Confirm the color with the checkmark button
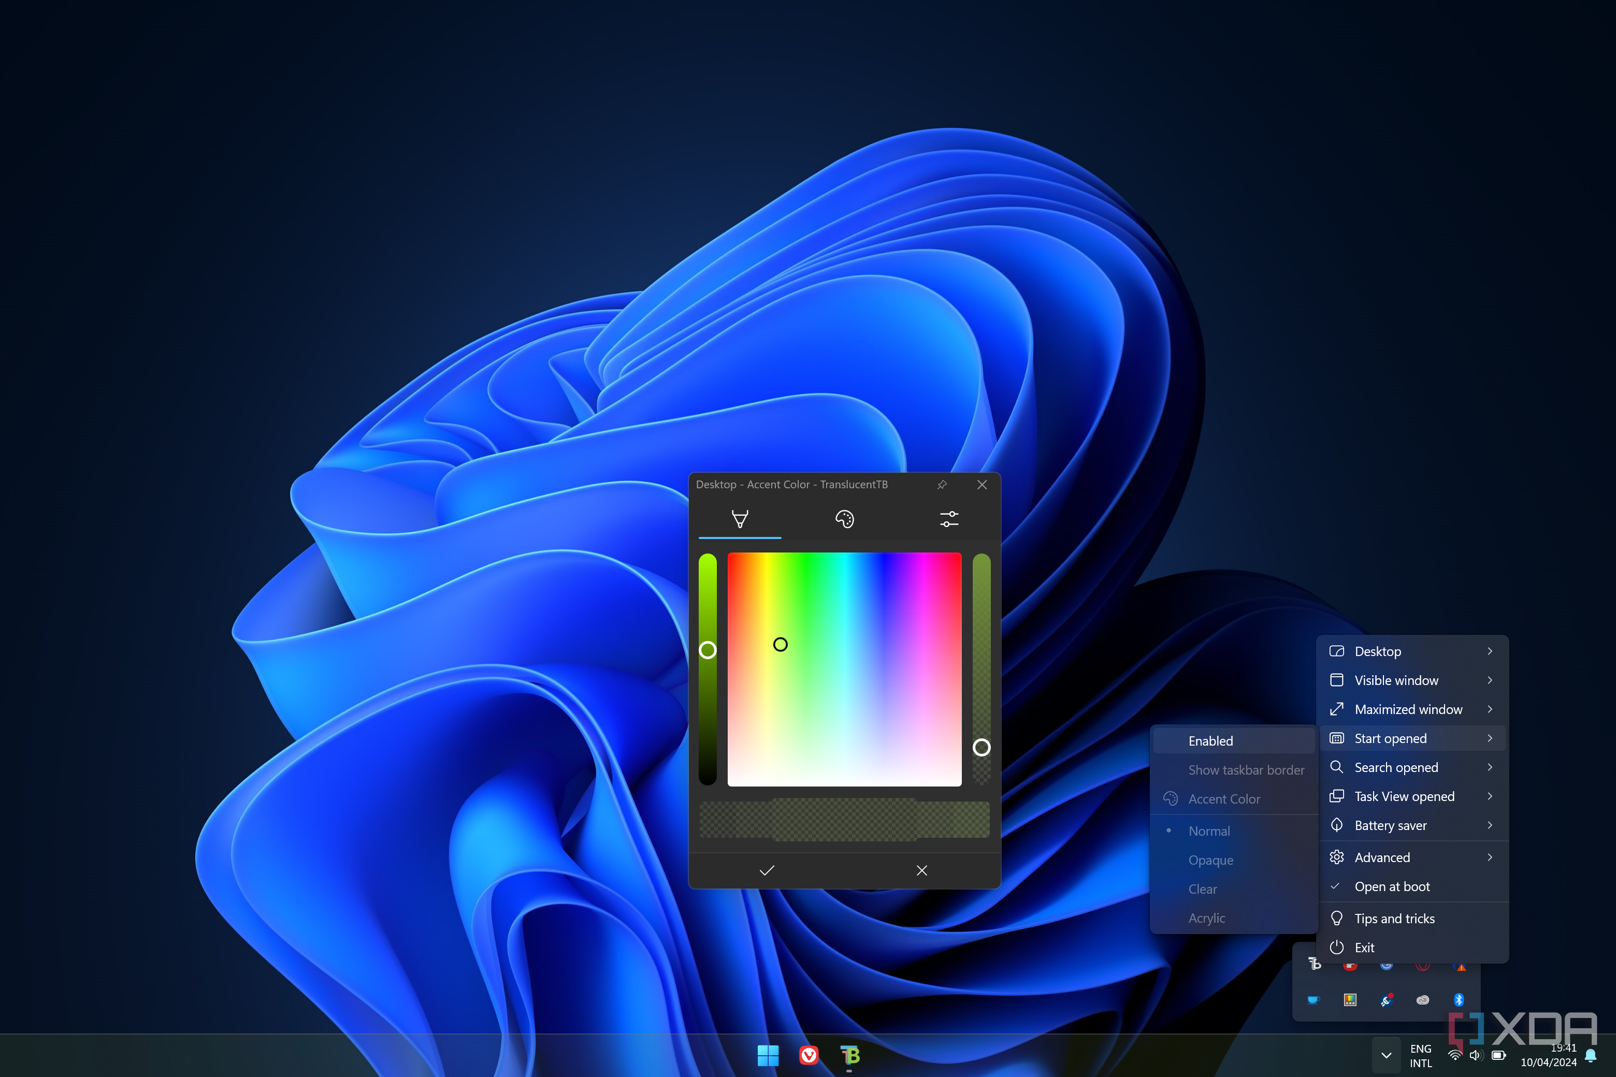The image size is (1616, 1077). click(x=767, y=870)
